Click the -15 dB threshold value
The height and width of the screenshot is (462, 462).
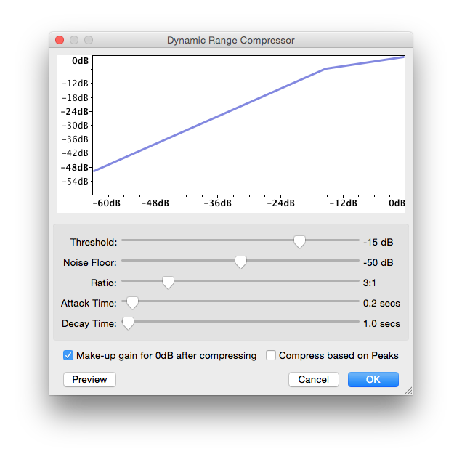tap(378, 242)
